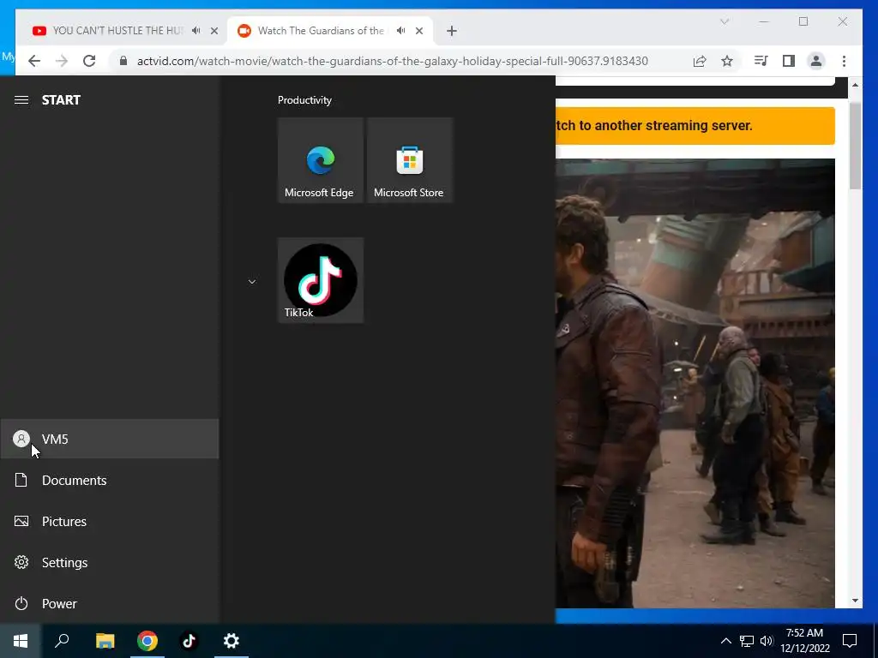Click the Guardians movie video player
Screen dimensions: 878x658
pos(695,383)
